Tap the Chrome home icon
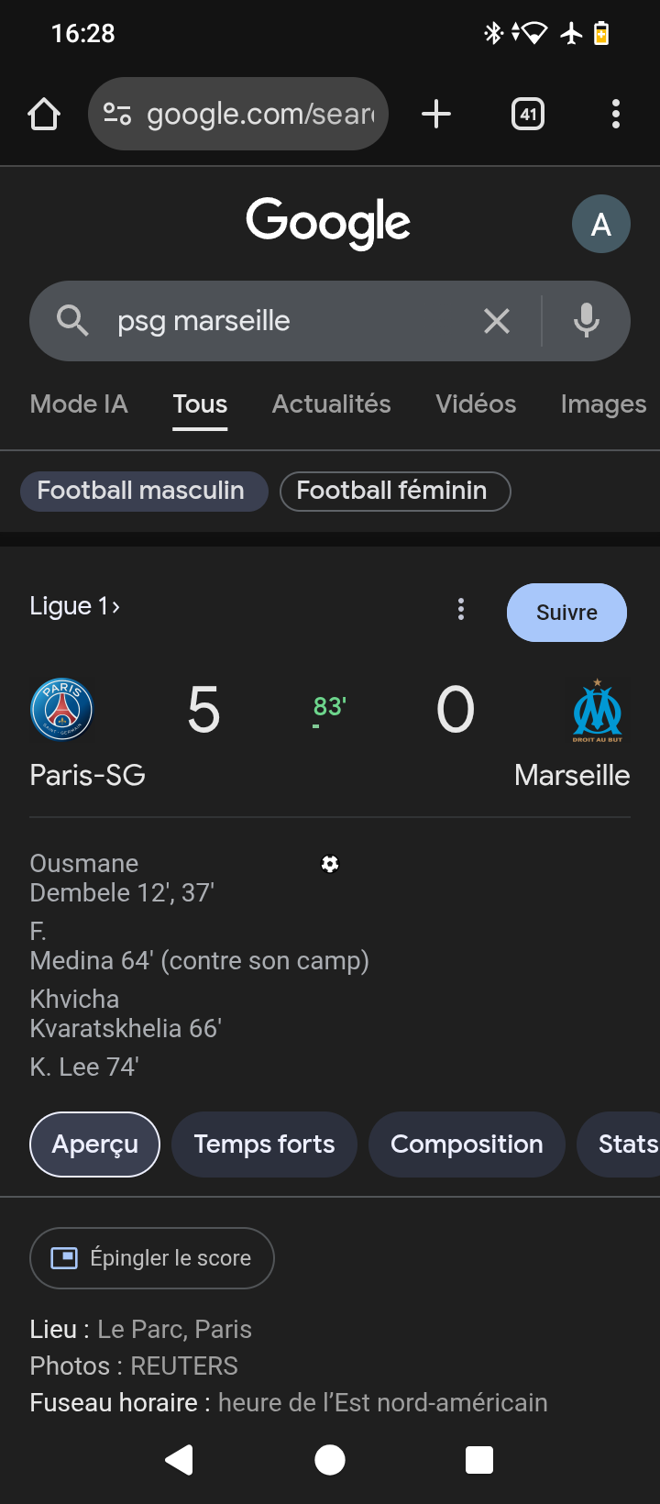 (x=44, y=115)
